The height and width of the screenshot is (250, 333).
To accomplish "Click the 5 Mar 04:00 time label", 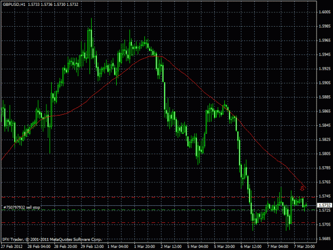I will pyautogui.click(x=198, y=246).
